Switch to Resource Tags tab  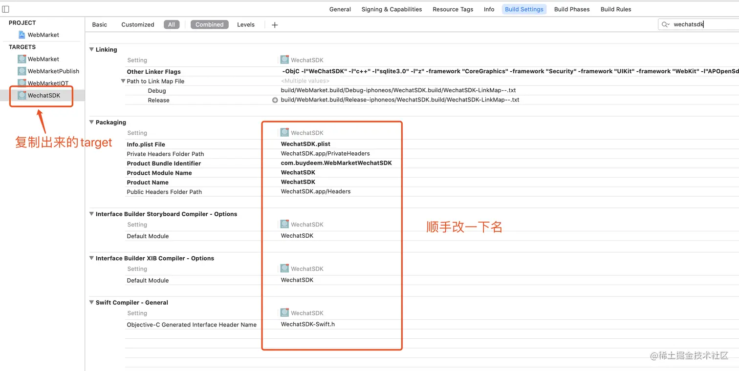(453, 9)
